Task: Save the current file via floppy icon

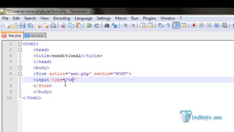Action: point(23,26)
